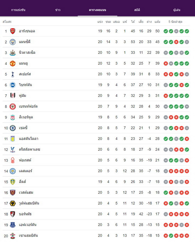Click Man City's red loss result icon

point(176,42)
